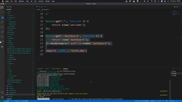The height and width of the screenshot is (102, 182).
Task: Close the web.php editor tab
Action: click(45, 7)
